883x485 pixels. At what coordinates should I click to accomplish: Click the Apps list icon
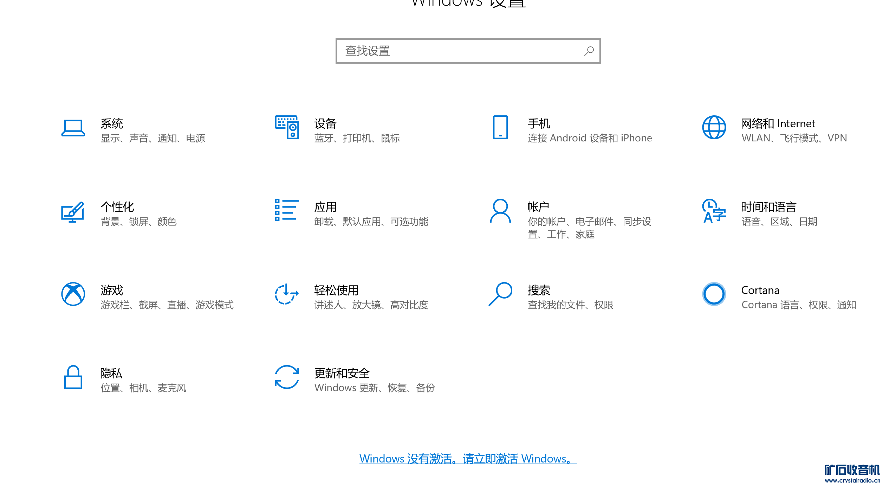(287, 210)
